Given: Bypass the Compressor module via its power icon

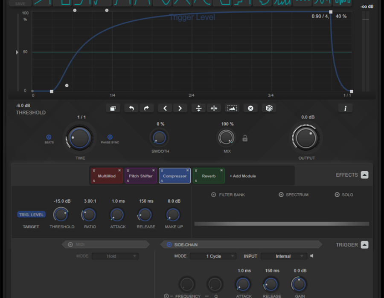Looking at the screenshot, I should (x=162, y=170).
